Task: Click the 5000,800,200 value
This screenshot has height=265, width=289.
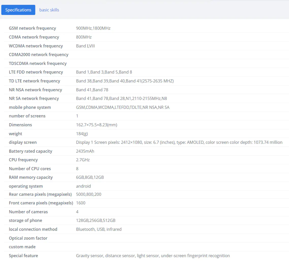Action: pos(89,194)
